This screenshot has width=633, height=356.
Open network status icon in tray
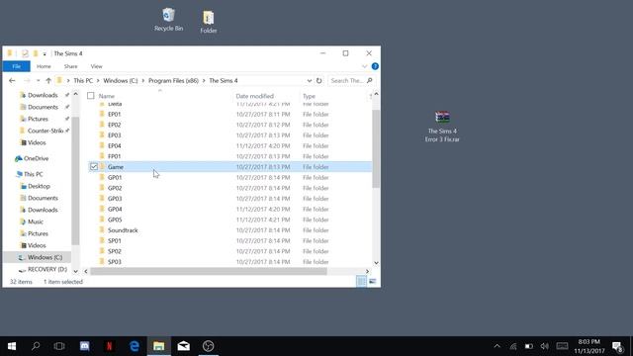513,346
